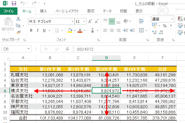Click the Comma Style icon
This screenshot has width=185, height=123.
tap(171, 26)
